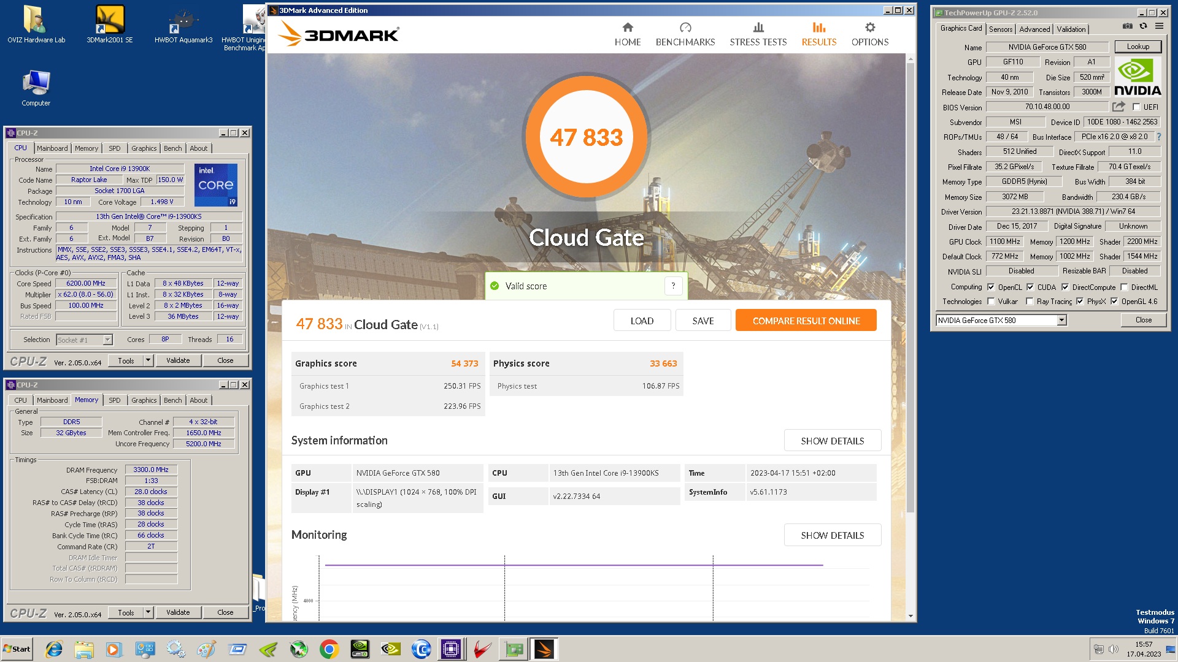Click the LOAD button in 3DMark
The height and width of the screenshot is (662, 1178).
642,321
